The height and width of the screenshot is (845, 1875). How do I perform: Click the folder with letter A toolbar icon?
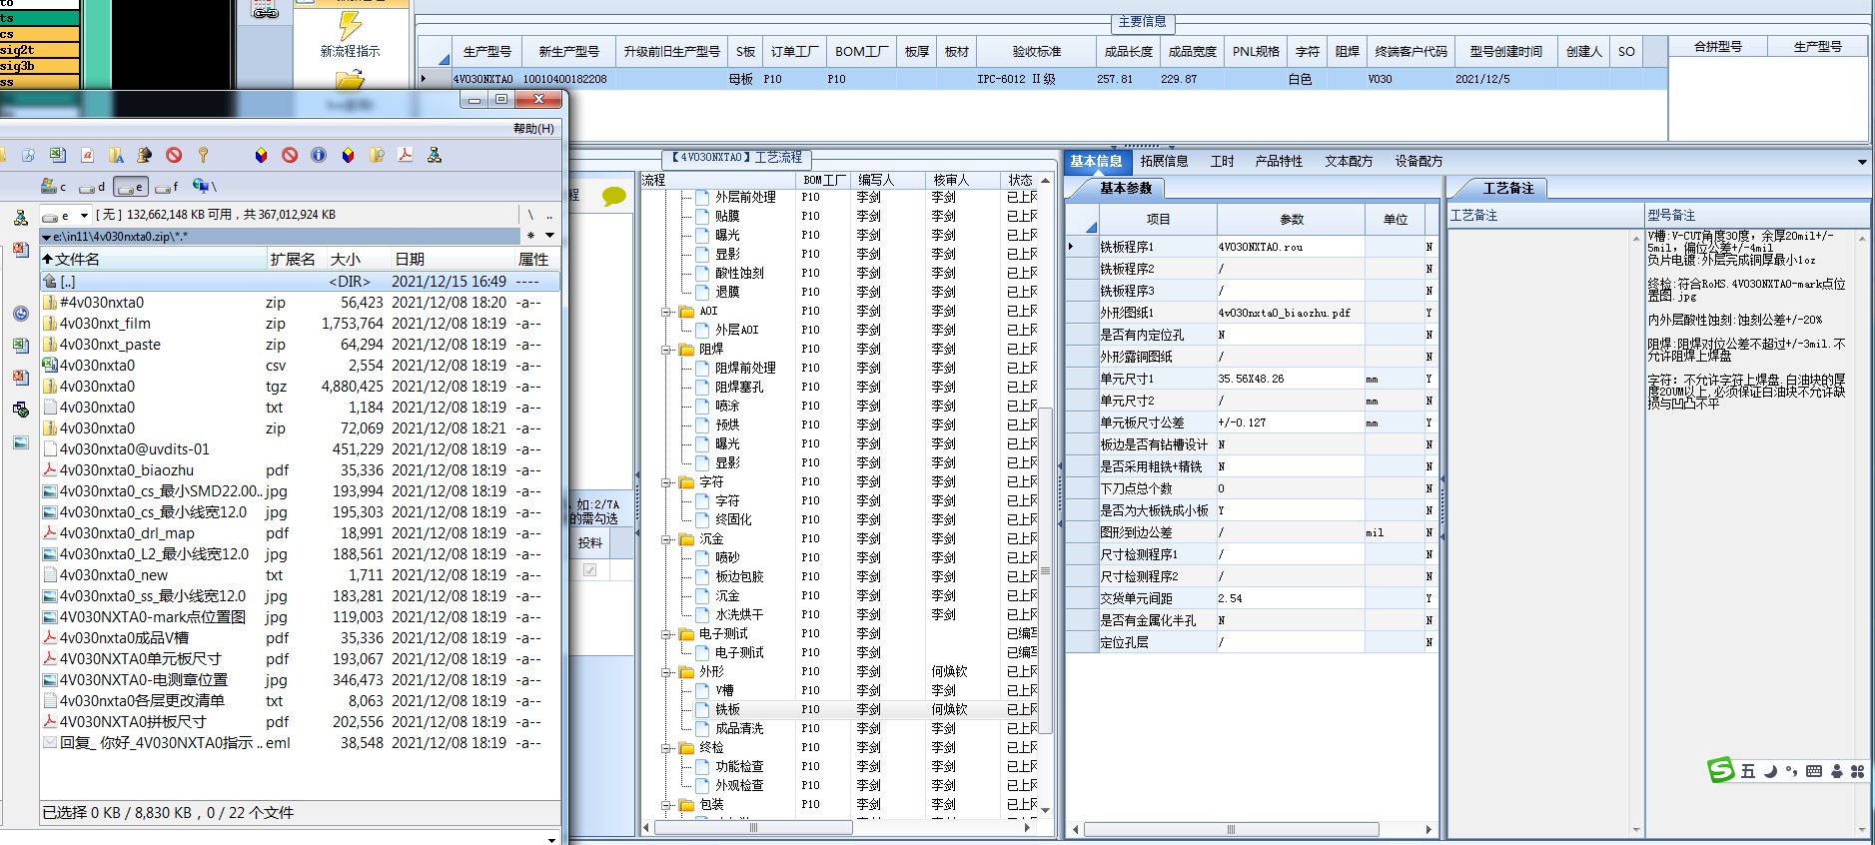tap(116, 155)
